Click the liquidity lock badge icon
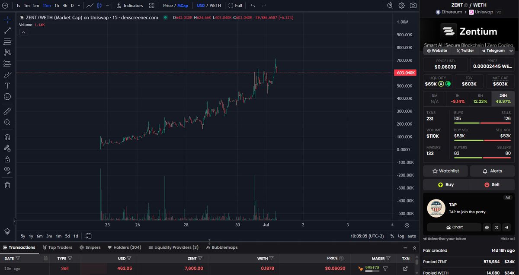The height and width of the screenshot is (275, 519). [441, 84]
